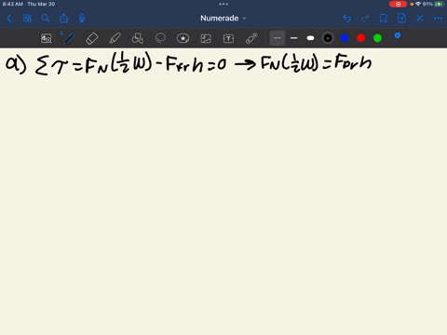The image size is (447, 335).
Task: Select the Lasso tool
Action: (160, 38)
